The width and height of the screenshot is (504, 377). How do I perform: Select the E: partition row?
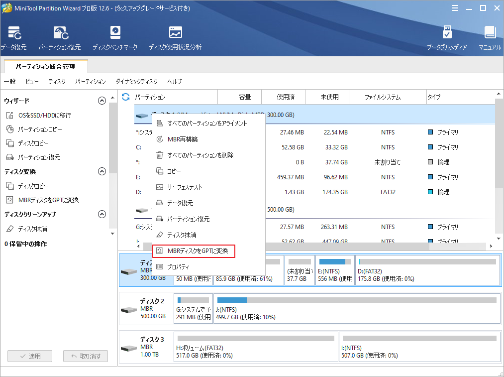314,177
